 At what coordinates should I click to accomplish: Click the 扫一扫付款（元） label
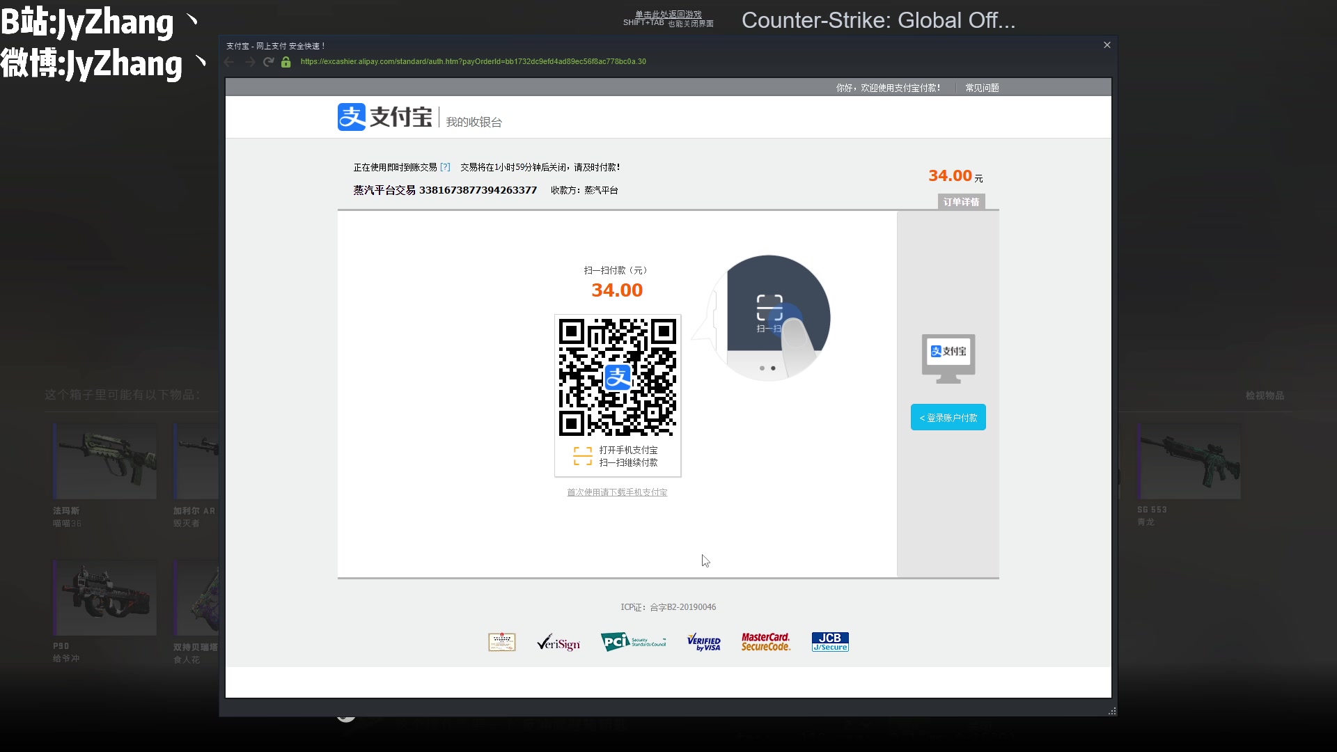(616, 270)
